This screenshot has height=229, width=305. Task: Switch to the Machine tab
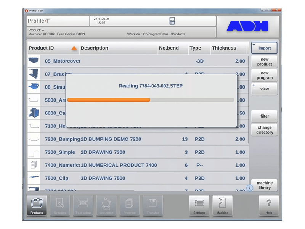pos(223,205)
